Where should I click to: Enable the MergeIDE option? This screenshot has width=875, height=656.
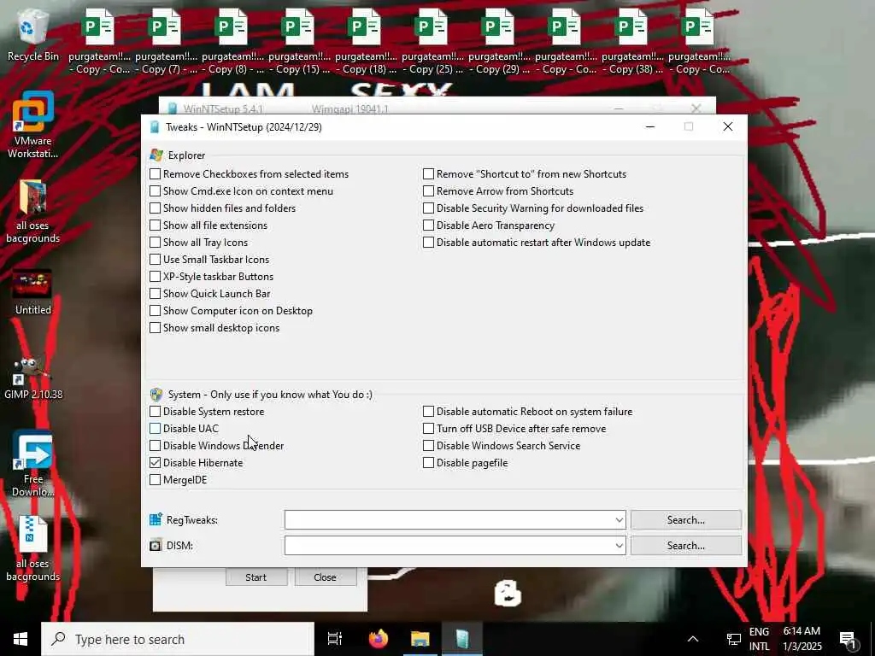coord(156,480)
